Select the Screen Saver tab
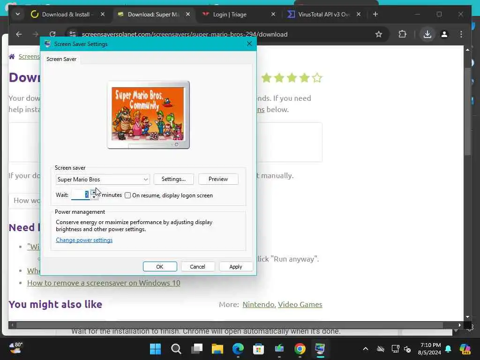The height and width of the screenshot is (360, 480). [x=61, y=59]
